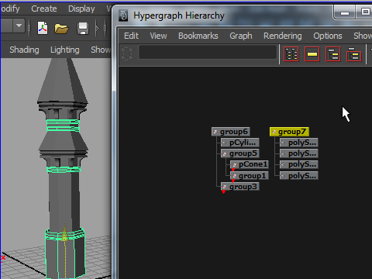Image resolution: width=372 pixels, height=279 pixels.
Task: Click the Scene Hierarchy icon in Hypergraph toolbar
Action: pyautogui.click(x=291, y=54)
